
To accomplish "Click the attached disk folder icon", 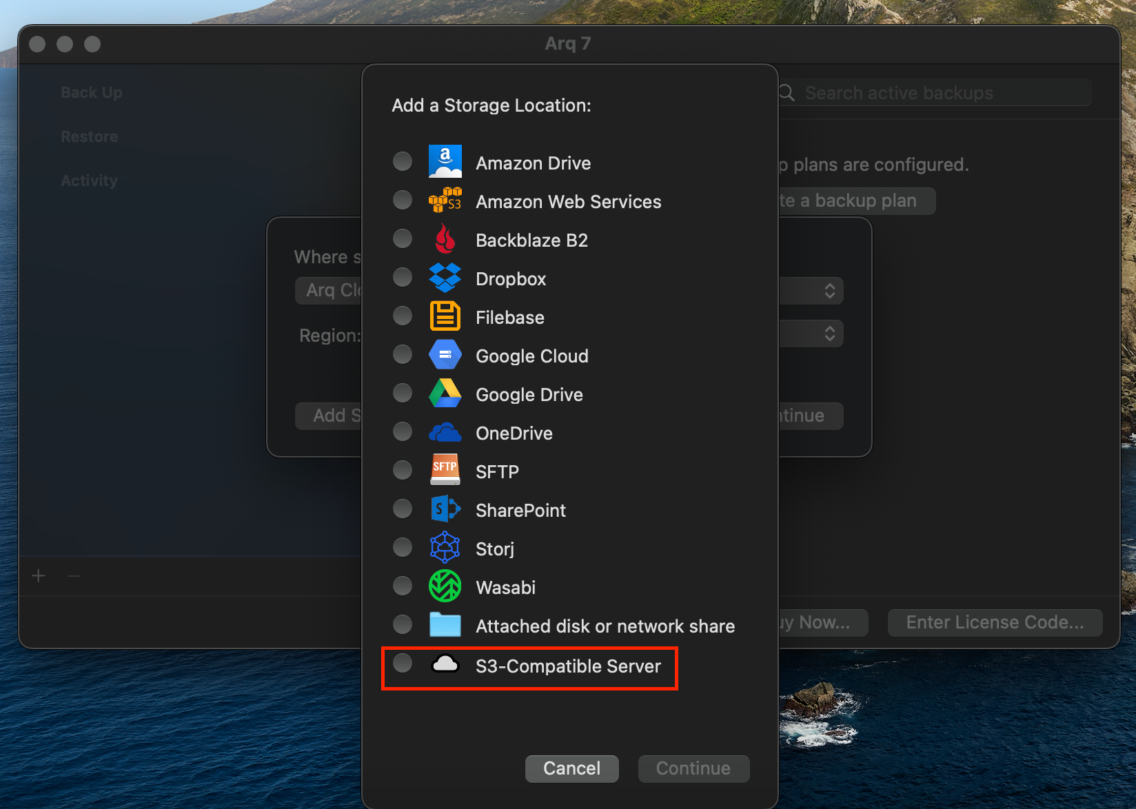I will pos(445,625).
